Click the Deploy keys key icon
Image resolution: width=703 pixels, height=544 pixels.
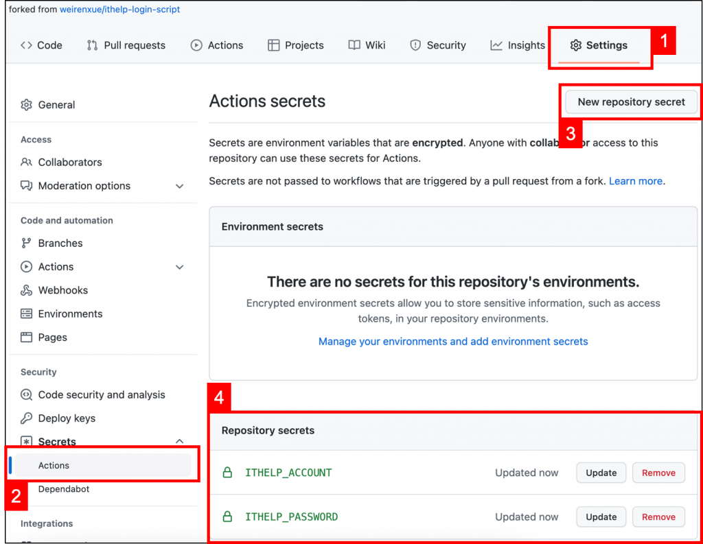[x=27, y=418]
